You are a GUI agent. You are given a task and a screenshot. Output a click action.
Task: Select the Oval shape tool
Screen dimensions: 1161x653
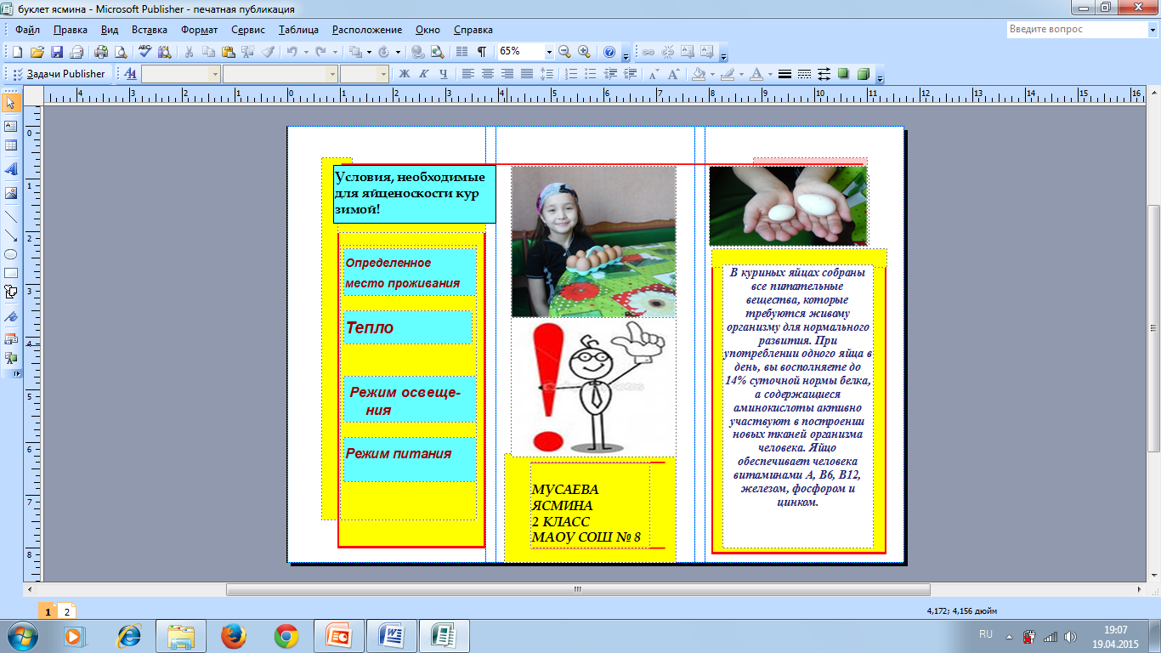(x=11, y=254)
